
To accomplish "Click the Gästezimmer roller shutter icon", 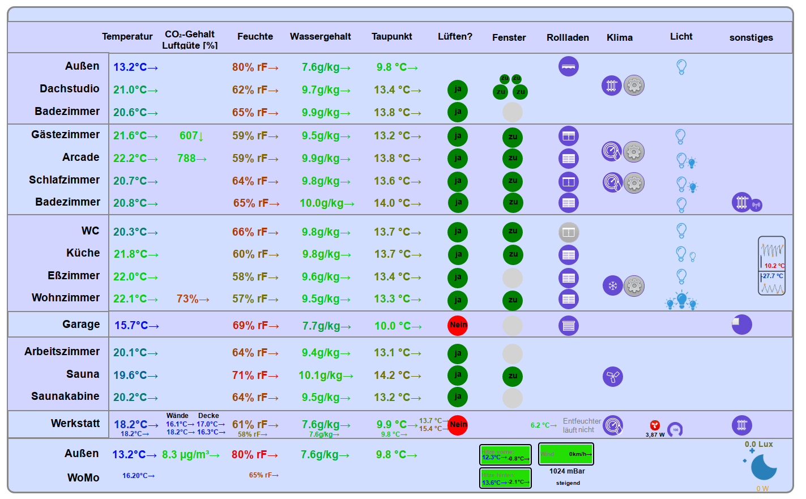I will coord(569,136).
